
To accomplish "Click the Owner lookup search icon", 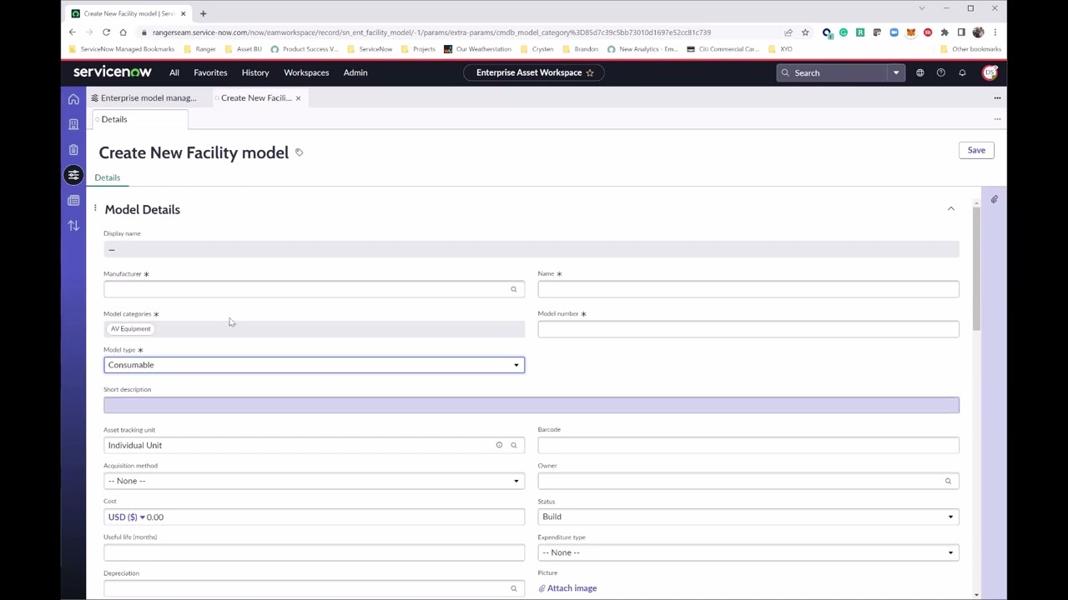I will pyautogui.click(x=948, y=481).
